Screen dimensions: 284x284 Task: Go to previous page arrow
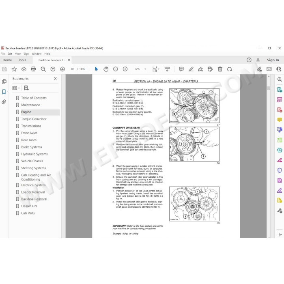coord(53,69)
